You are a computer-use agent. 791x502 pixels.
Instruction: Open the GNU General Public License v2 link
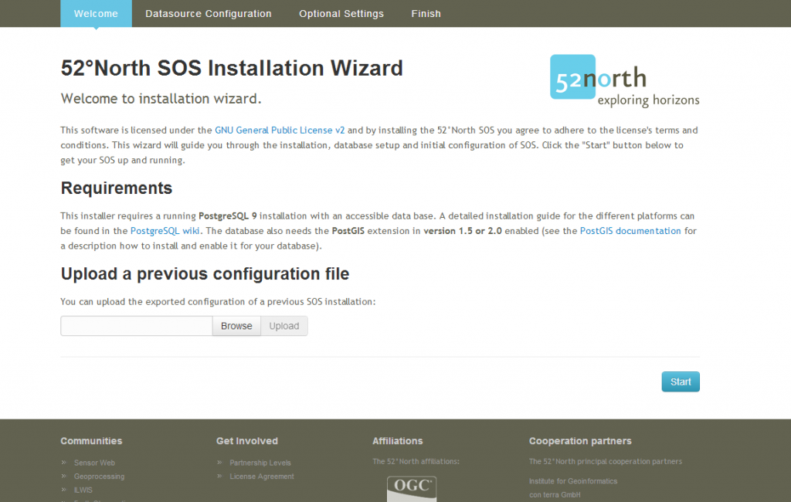coord(280,131)
